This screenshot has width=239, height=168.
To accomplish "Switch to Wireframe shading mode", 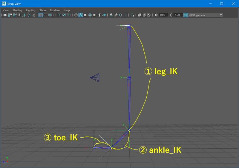I will pos(76,15).
